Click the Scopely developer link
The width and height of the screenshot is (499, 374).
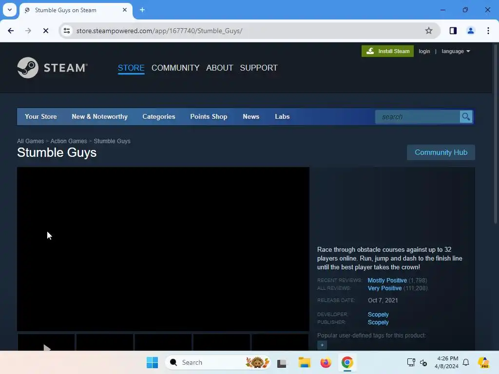point(378,314)
